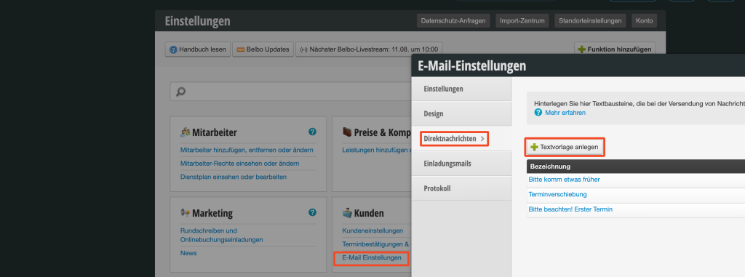The image size is (745, 277).
Task: Click the Terminbestätigungen link
Action: tap(376, 244)
